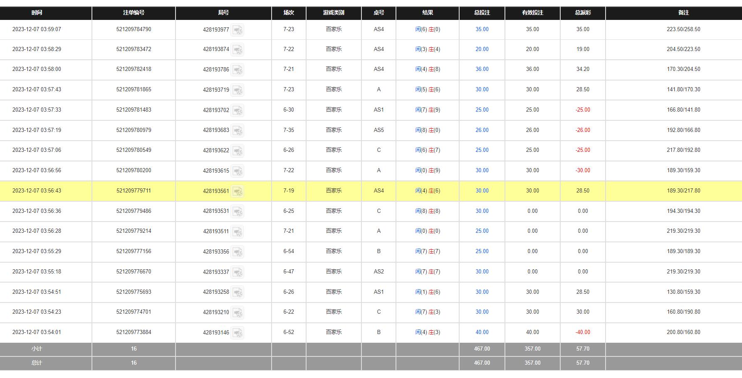Click the table number AS5 cell
Viewport: 742px width, 378px height.
pyautogui.click(x=378, y=130)
